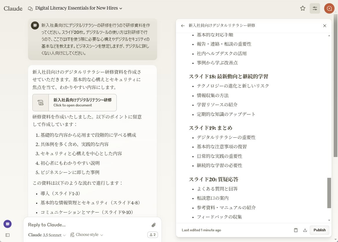Open the user avatar menu at the bottom left
Viewport: 338px width, 242px height.
pyautogui.click(x=8, y=224)
